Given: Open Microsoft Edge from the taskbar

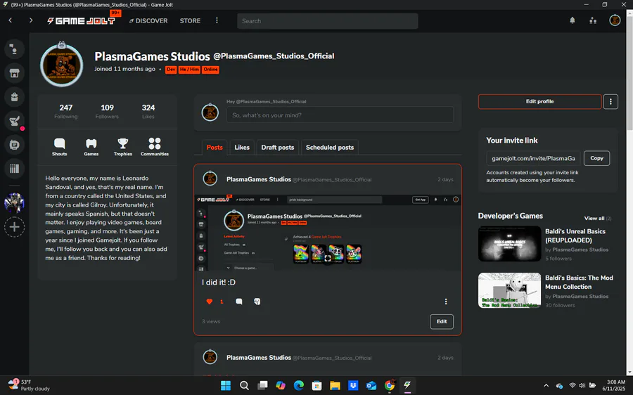Looking at the screenshot, I should pos(299,385).
